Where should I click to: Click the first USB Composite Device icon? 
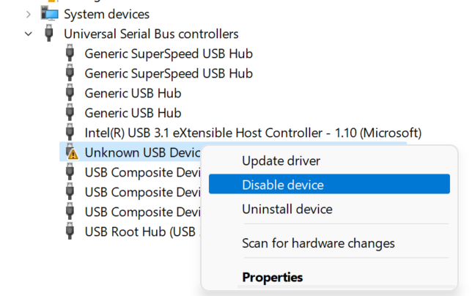point(70,171)
